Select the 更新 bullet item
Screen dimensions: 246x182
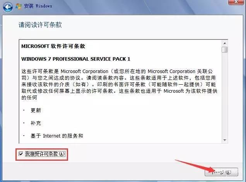(36, 111)
